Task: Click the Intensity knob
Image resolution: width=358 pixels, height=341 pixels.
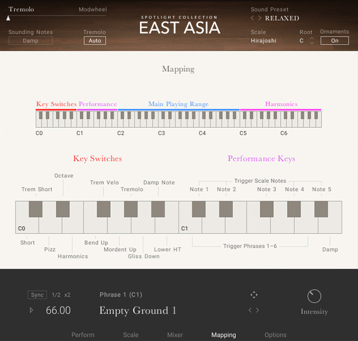Action: click(x=314, y=296)
